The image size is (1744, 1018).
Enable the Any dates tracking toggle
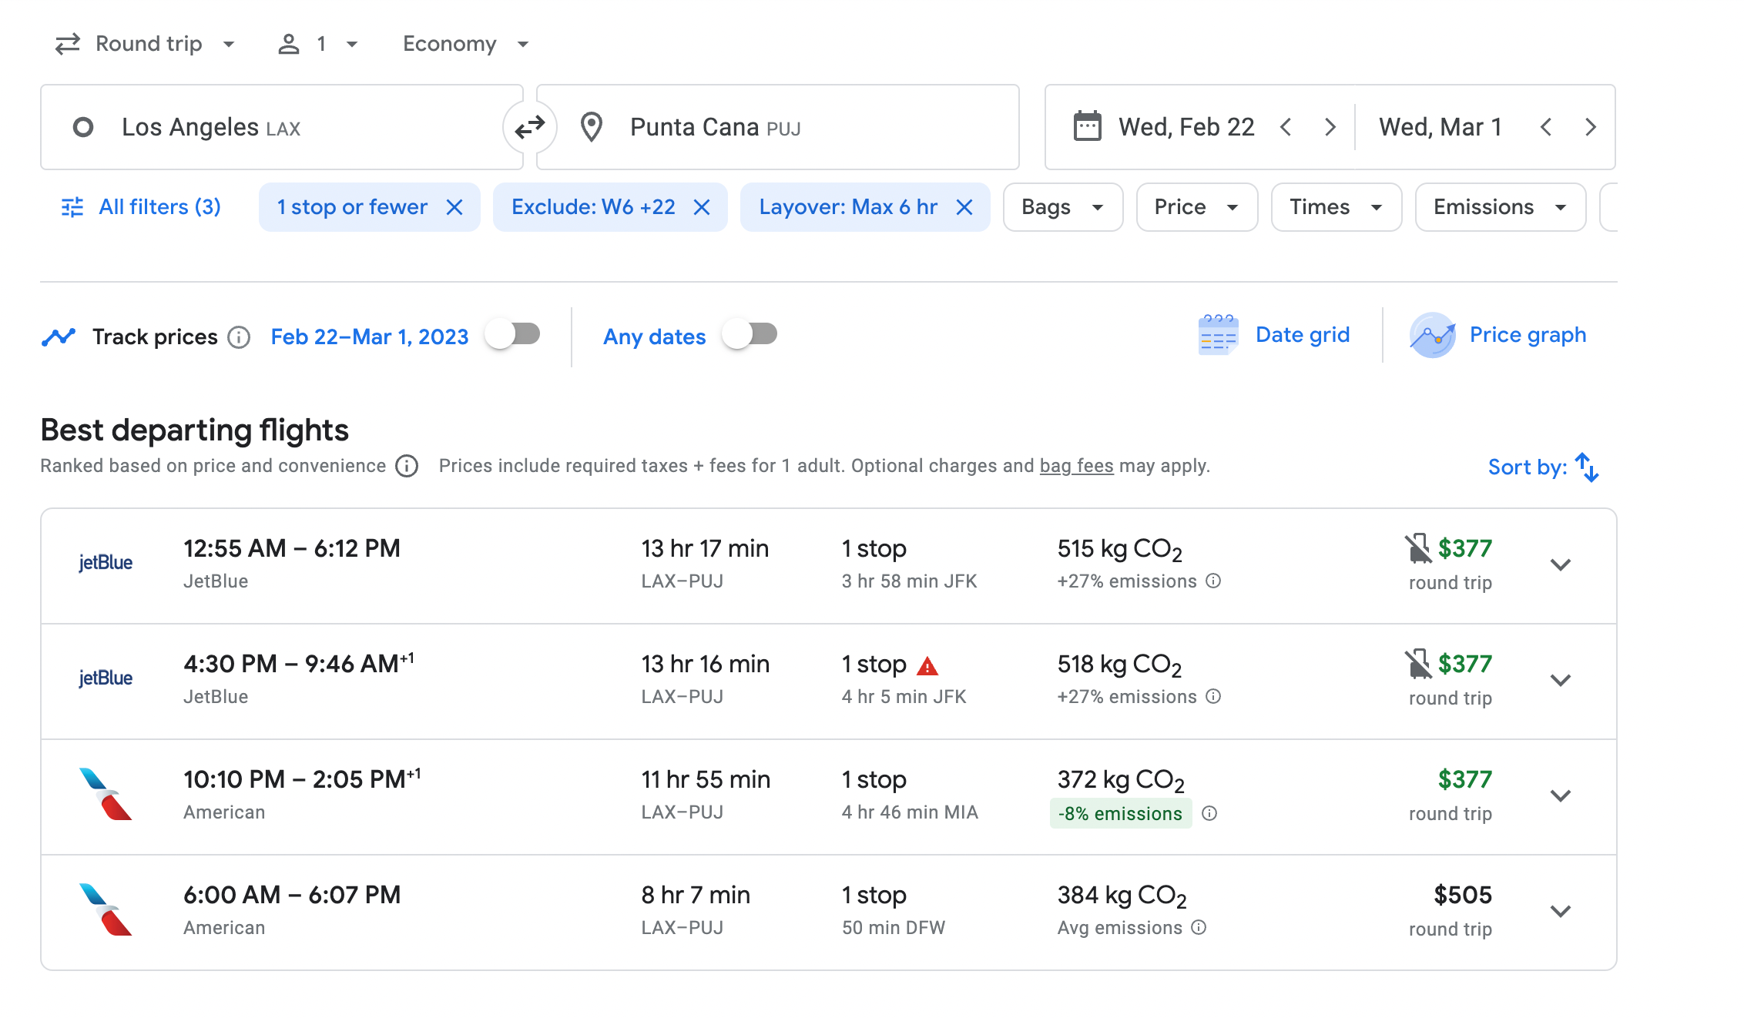750,335
